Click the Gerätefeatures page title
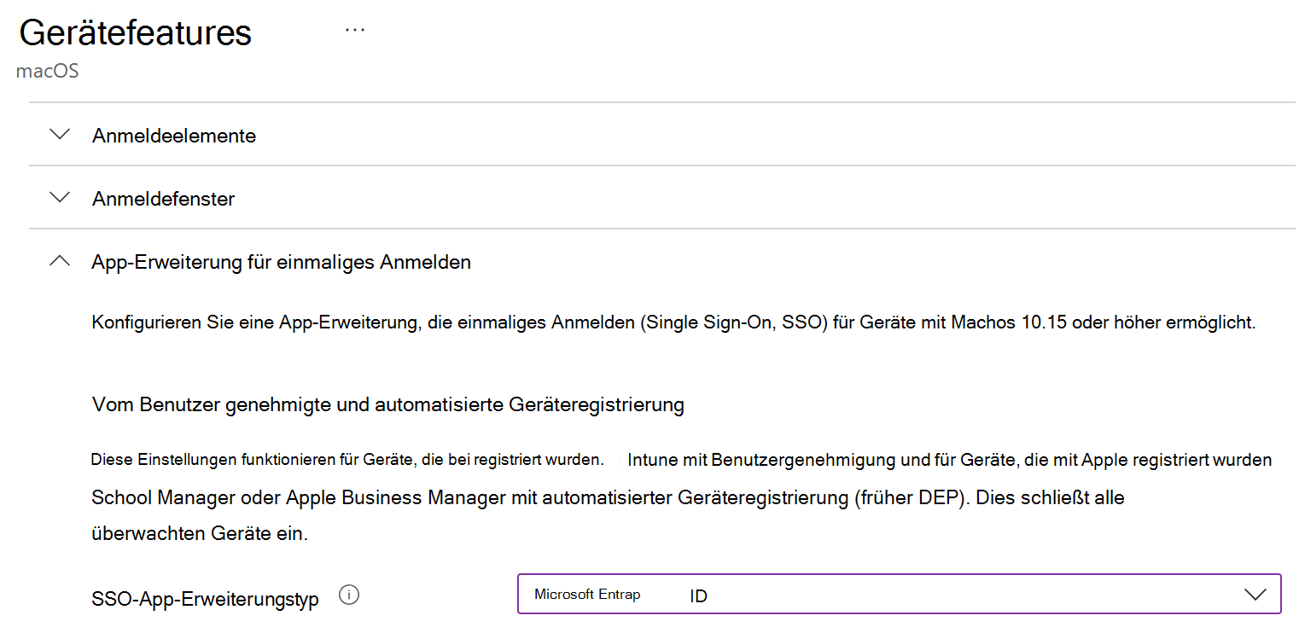Viewport: 1299px width, 633px height. [135, 32]
